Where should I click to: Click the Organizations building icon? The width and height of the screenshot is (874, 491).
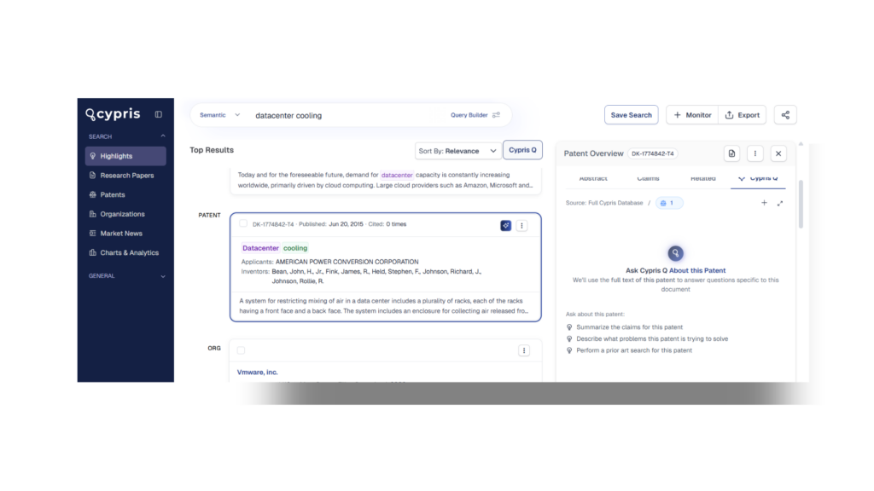click(92, 214)
